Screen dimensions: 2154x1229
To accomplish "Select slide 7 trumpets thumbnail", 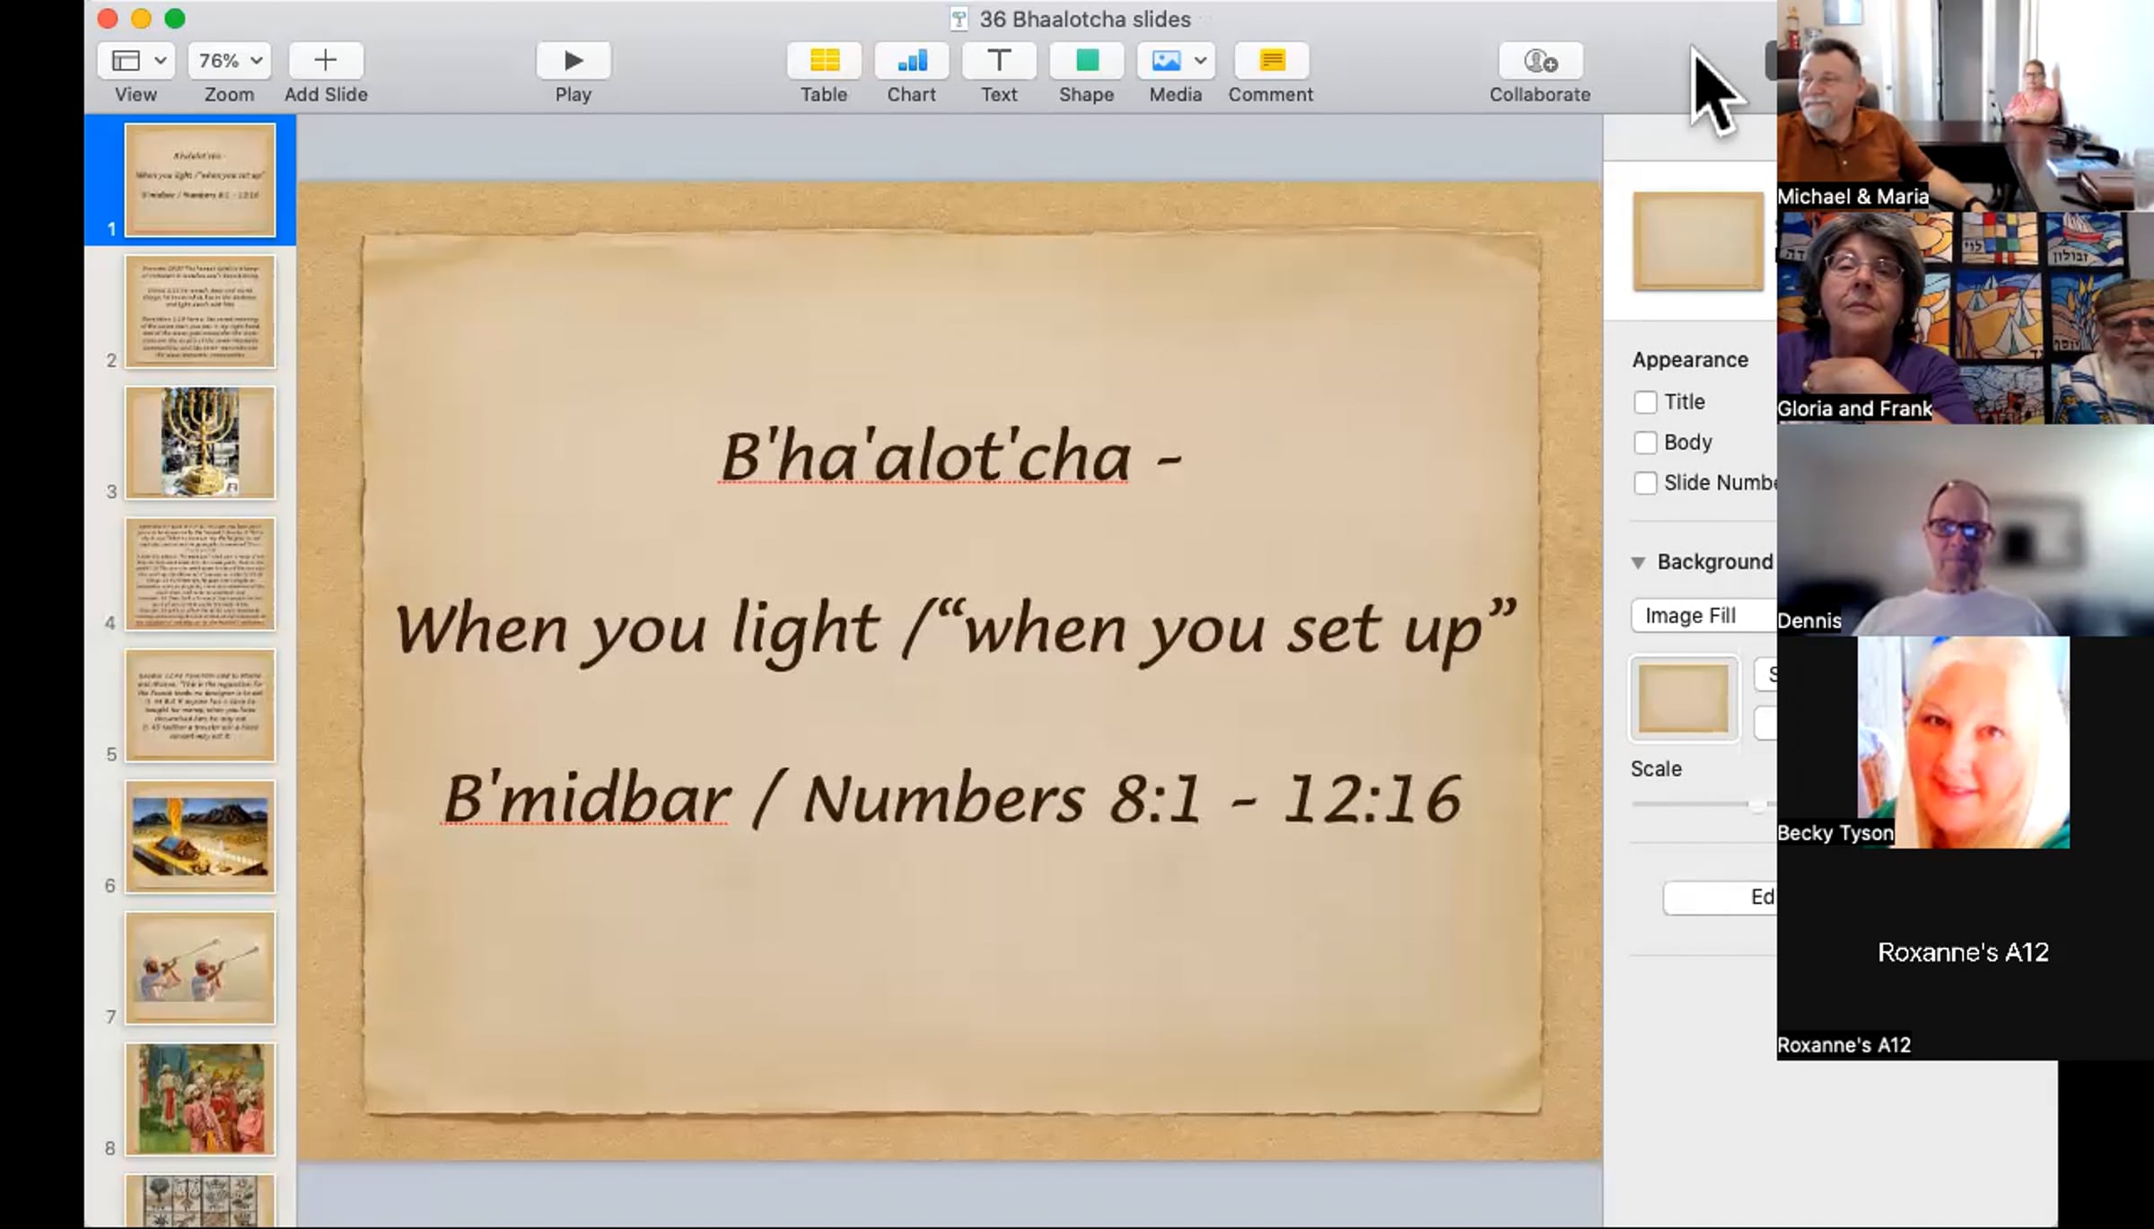I will click(x=200, y=968).
